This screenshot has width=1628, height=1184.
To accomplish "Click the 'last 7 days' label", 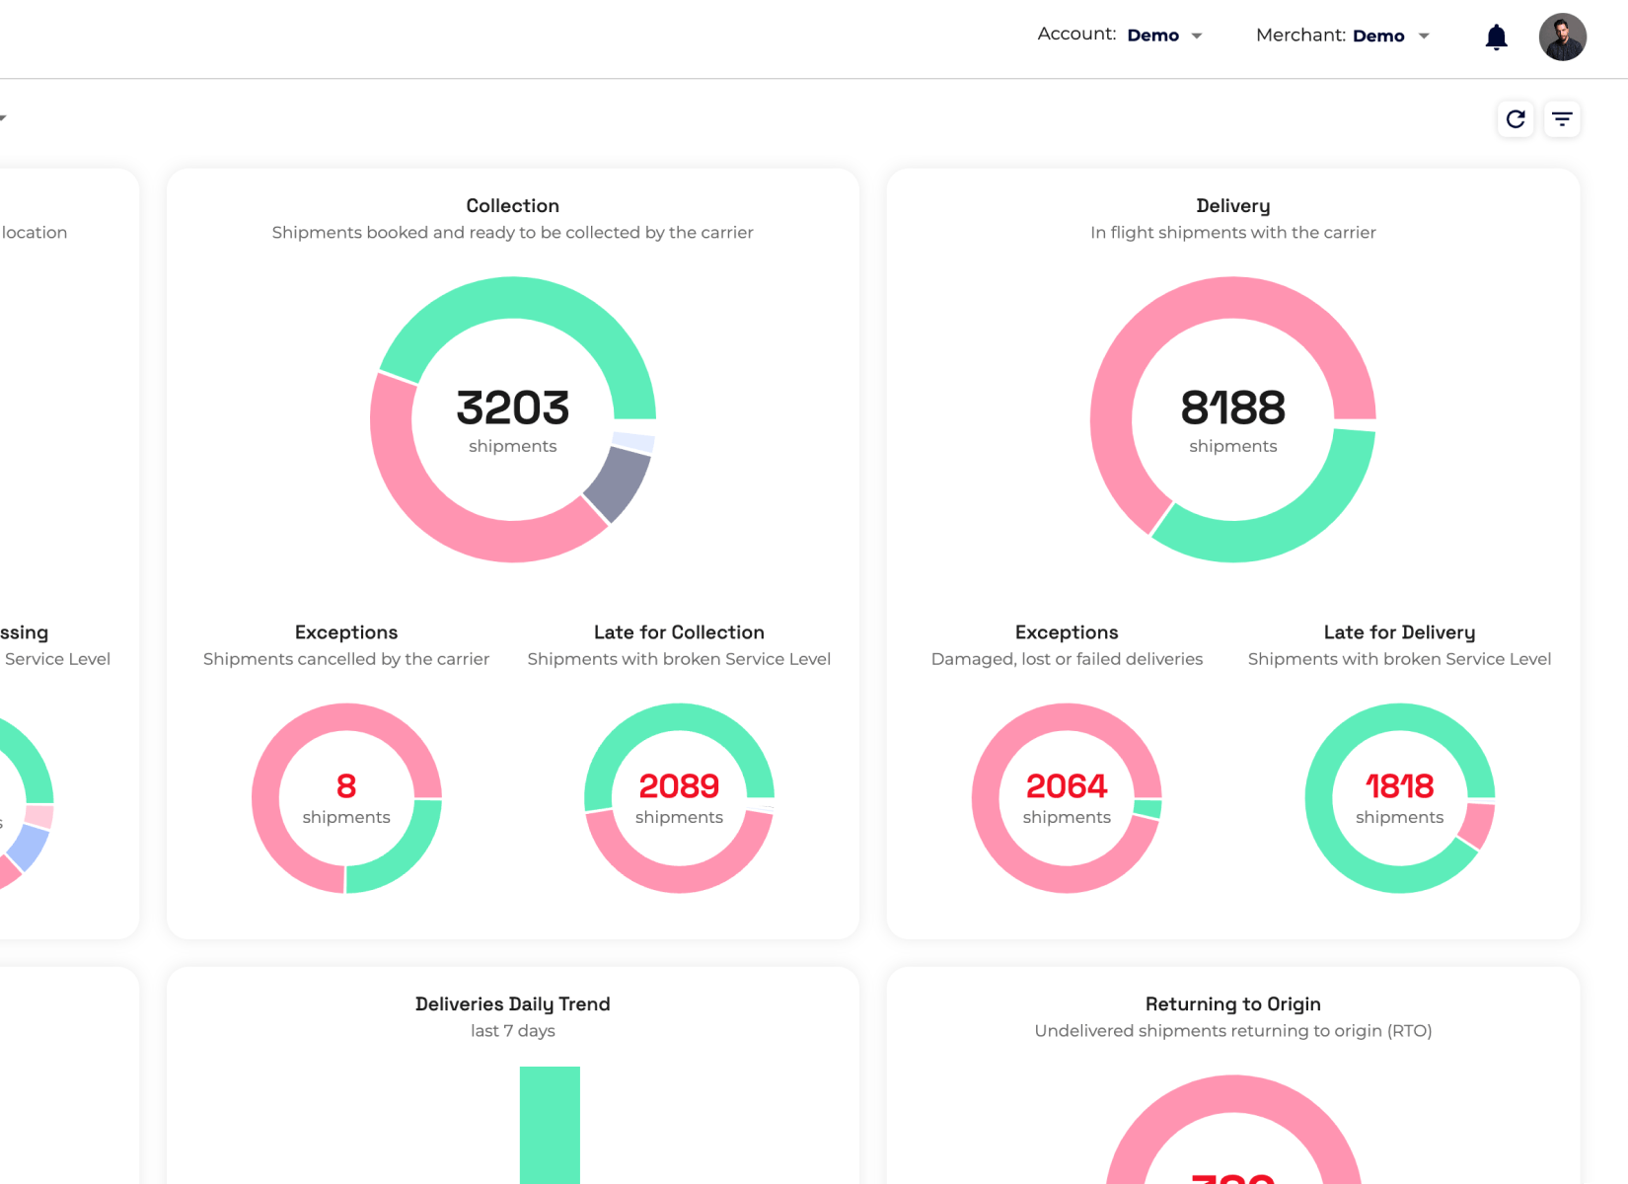I will 512,1031.
